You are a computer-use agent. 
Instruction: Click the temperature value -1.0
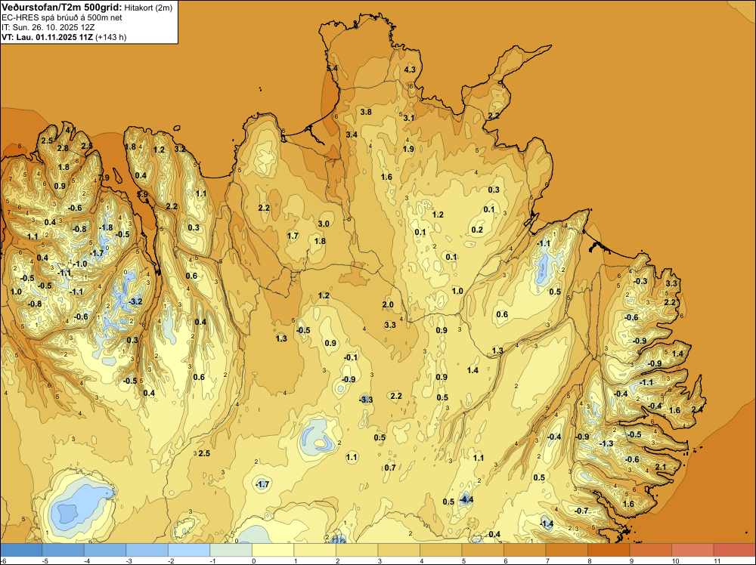(x=80, y=264)
